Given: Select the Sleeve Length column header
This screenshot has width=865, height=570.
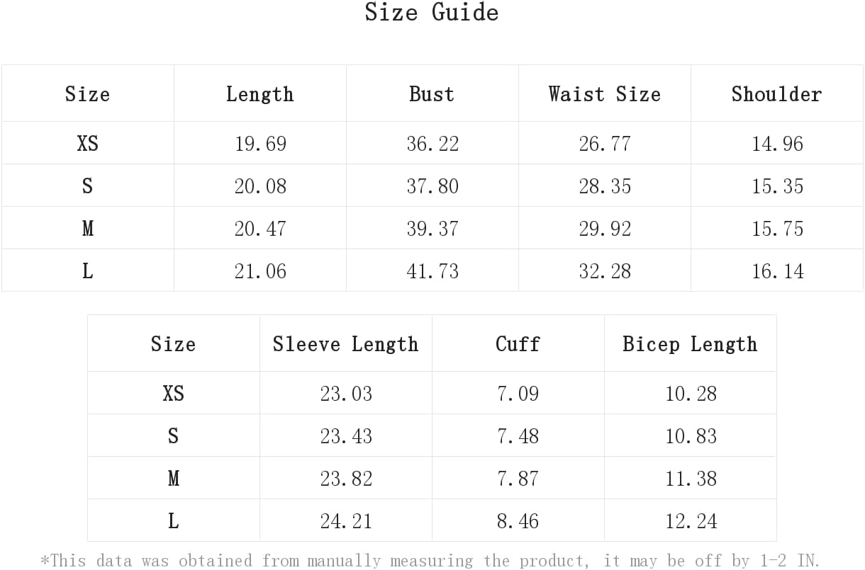Looking at the screenshot, I should 345,343.
